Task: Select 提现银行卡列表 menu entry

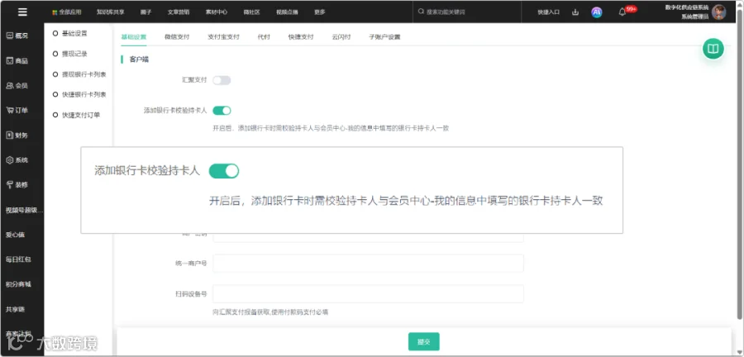Action: click(x=83, y=74)
